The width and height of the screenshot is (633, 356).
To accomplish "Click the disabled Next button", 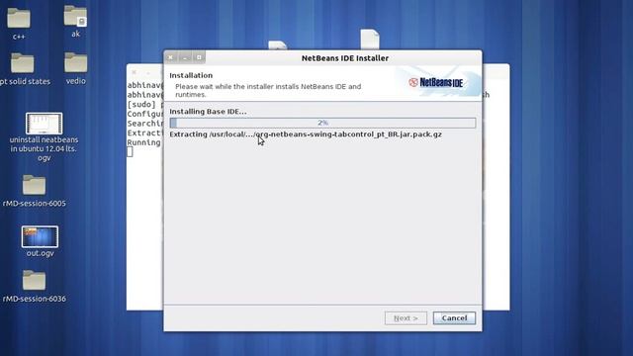I will point(406,318).
